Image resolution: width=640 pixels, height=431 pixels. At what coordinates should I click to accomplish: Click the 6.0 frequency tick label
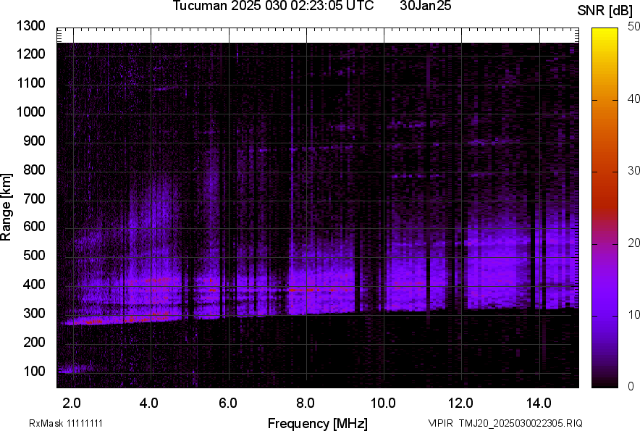tap(227, 402)
